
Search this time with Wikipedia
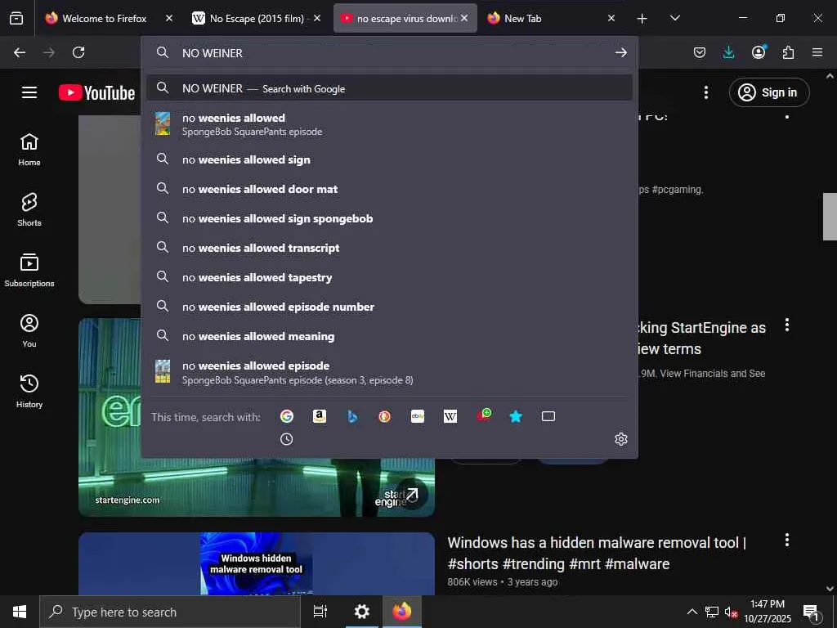tap(450, 416)
